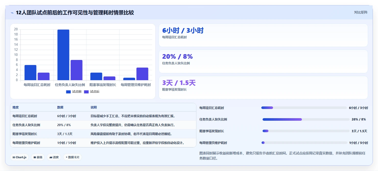
Task: Select table value 6小时 / 3小时
Action: point(67,116)
